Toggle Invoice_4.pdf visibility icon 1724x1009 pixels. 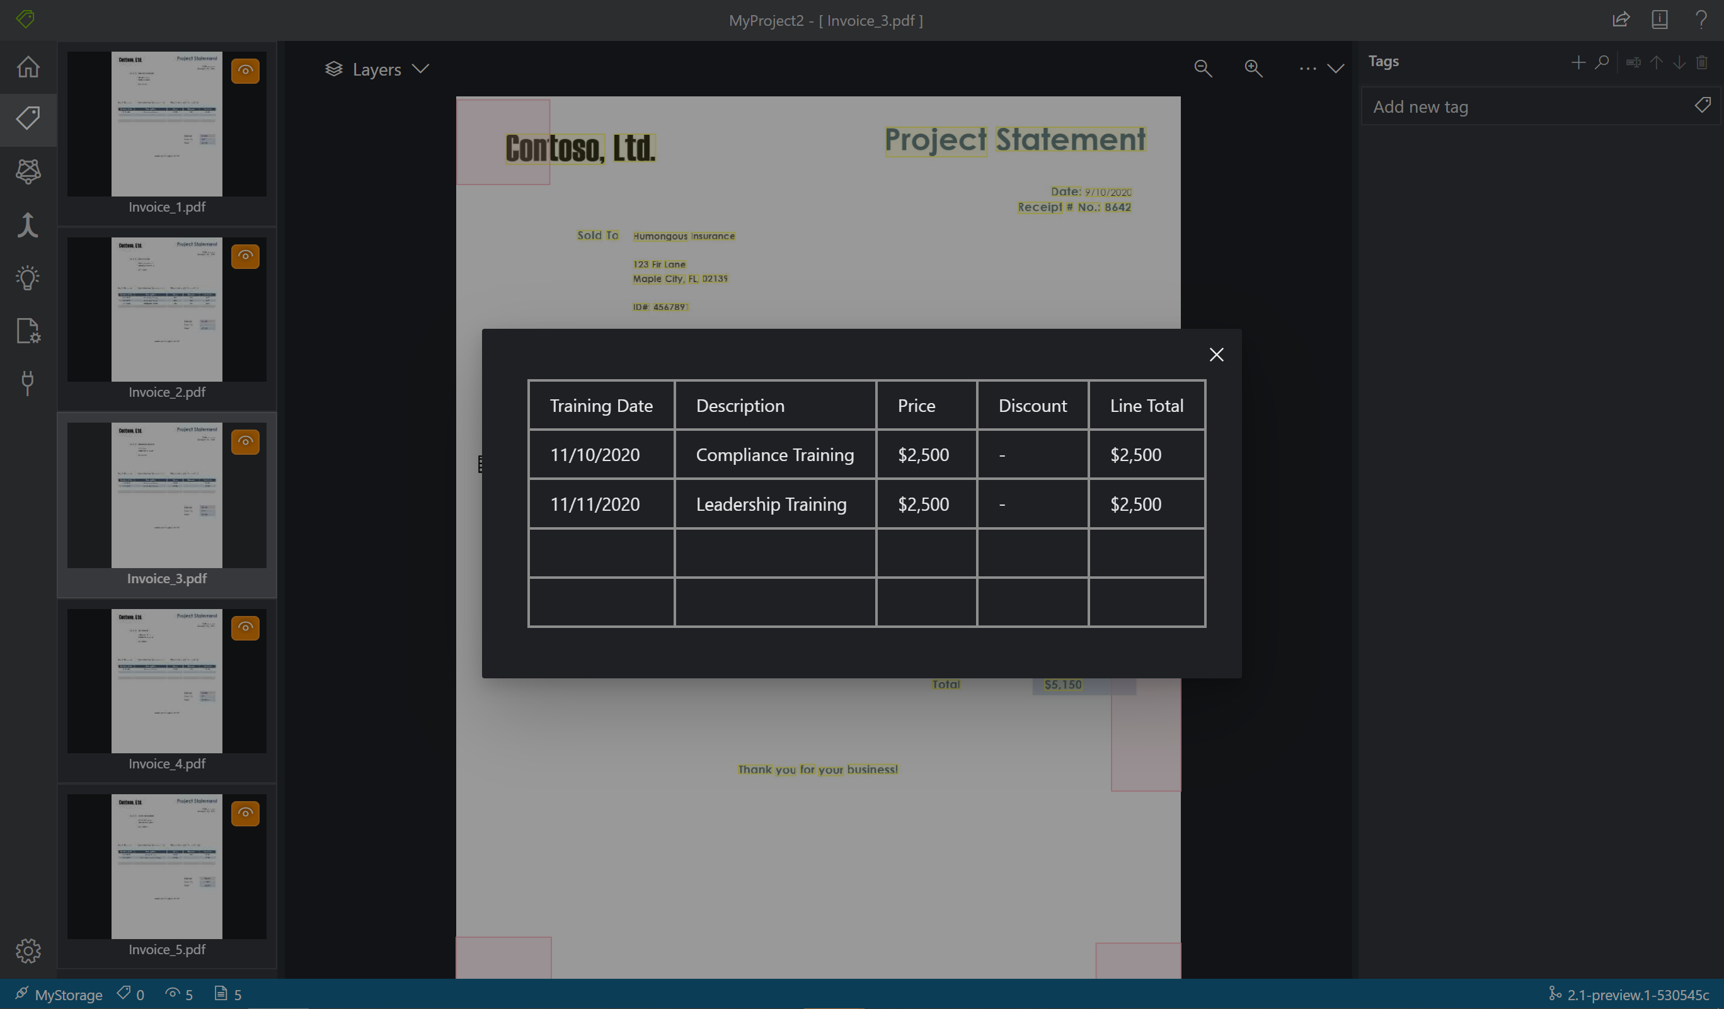pos(245,627)
